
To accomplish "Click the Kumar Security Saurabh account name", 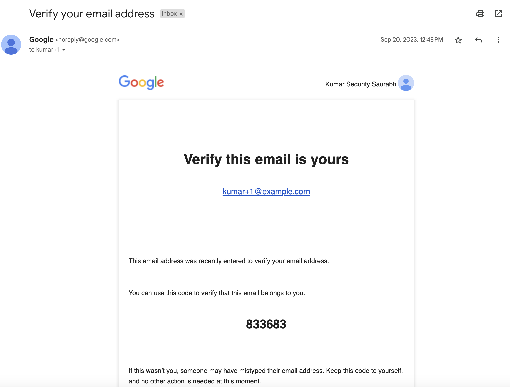I will tap(361, 84).
